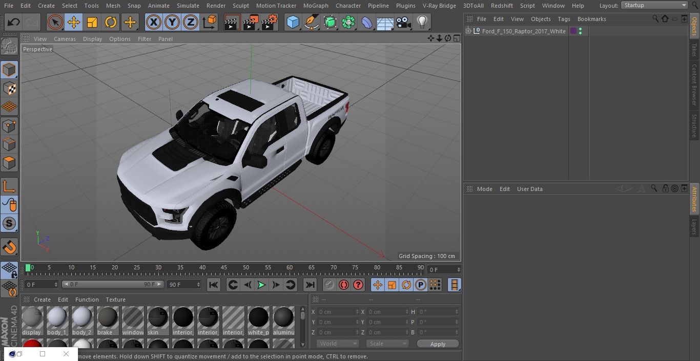Click the preview range slider bar
This screenshot has height=361, width=700.
pos(113,284)
